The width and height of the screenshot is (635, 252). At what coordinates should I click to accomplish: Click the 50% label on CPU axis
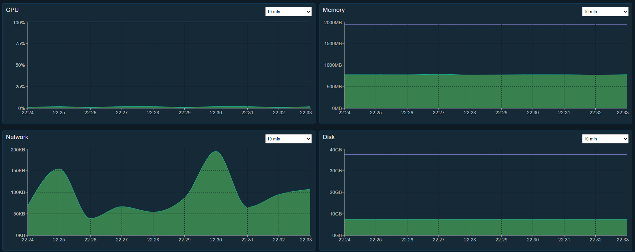point(20,65)
